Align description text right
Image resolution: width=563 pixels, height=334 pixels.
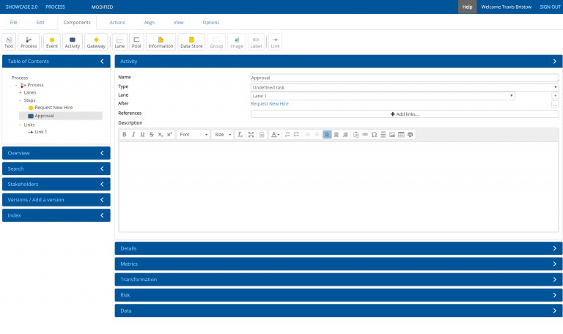click(x=345, y=135)
